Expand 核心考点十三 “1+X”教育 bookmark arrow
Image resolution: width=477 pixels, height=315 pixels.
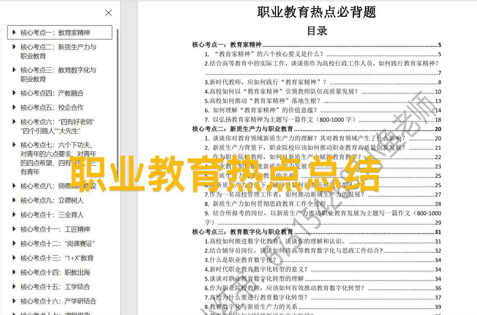coord(14,258)
